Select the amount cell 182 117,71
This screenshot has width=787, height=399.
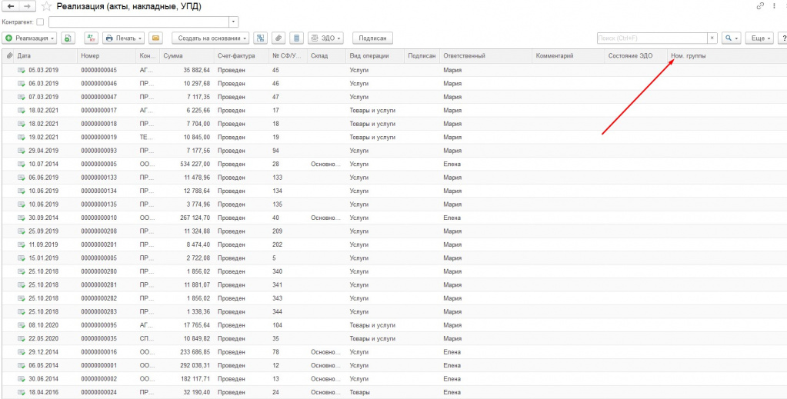(x=195, y=378)
